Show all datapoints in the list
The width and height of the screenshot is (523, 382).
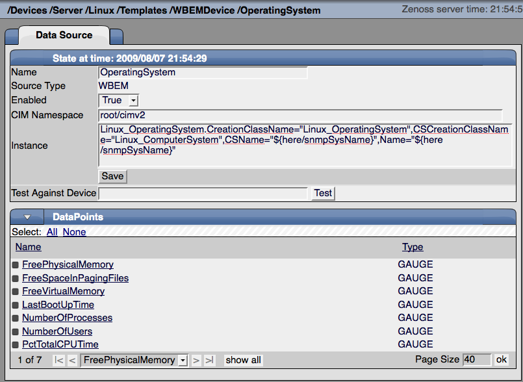pyautogui.click(x=243, y=359)
